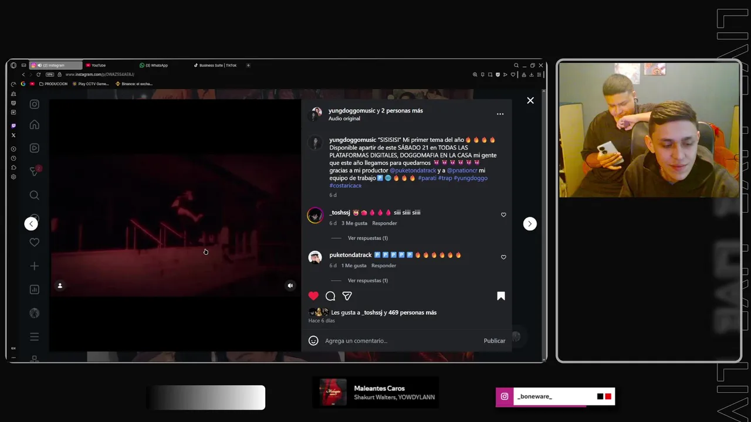Open Instagram messages with notification badge
Screen dimensions: 751x422
(35, 171)
